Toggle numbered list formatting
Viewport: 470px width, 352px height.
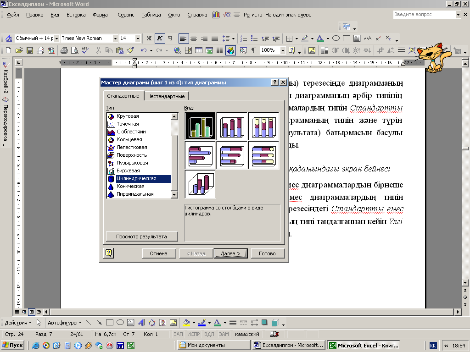(244, 38)
